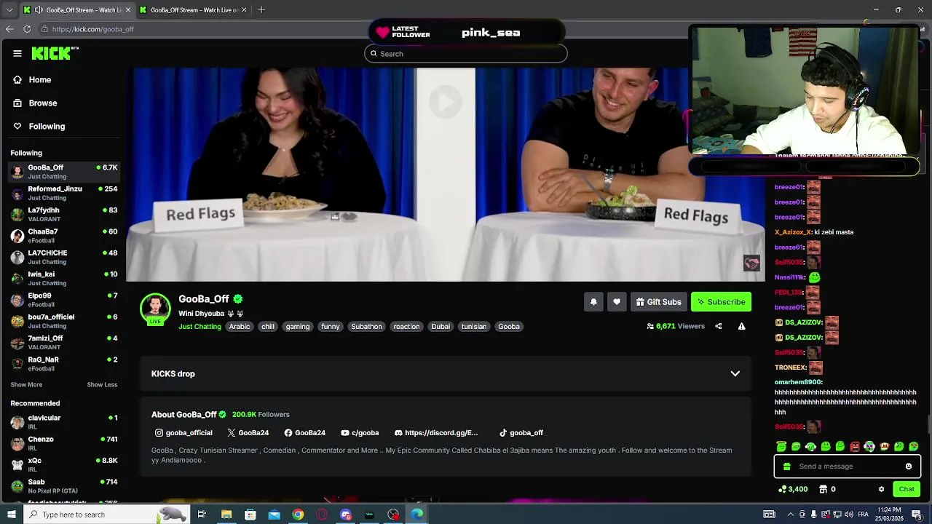Open the Instagram gooba_official link
932x524 pixels.
pyautogui.click(x=183, y=433)
